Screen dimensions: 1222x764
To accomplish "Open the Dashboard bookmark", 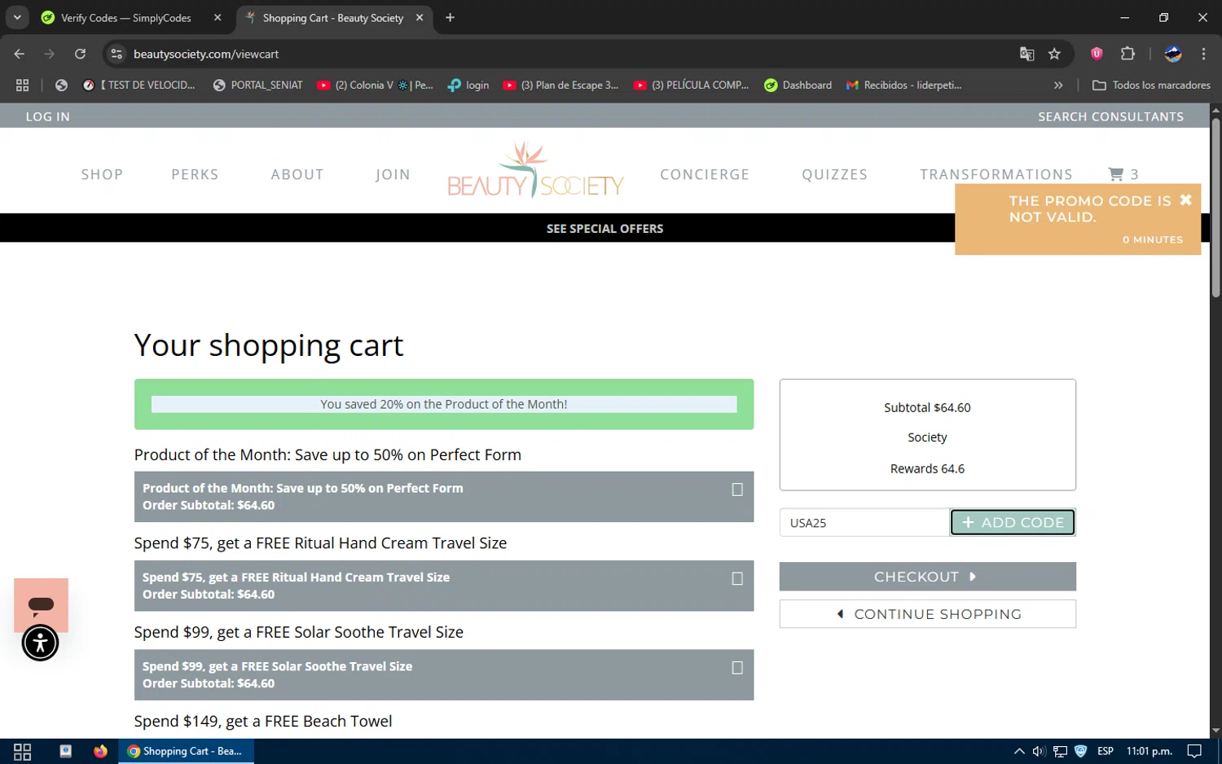I will (x=798, y=85).
